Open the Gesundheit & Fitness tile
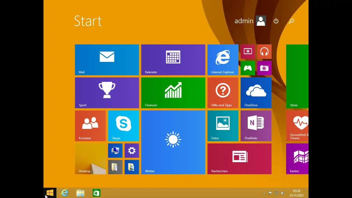The image size is (352, 198). coord(297,126)
